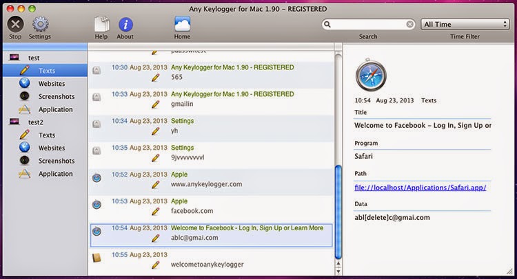Select Texts under test
The width and height of the screenshot is (517, 279).
[45, 71]
